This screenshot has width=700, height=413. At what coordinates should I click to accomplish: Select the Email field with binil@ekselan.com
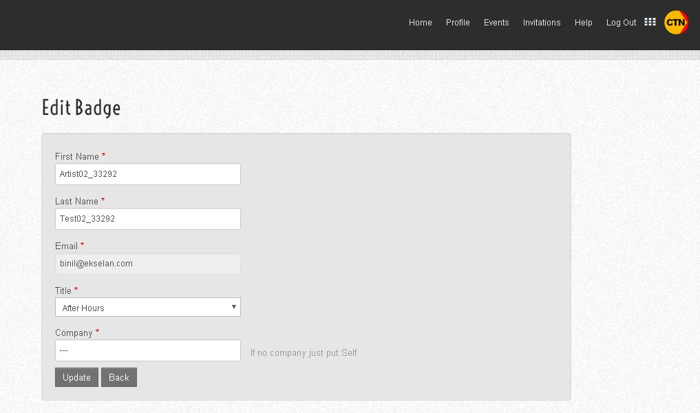click(x=148, y=264)
